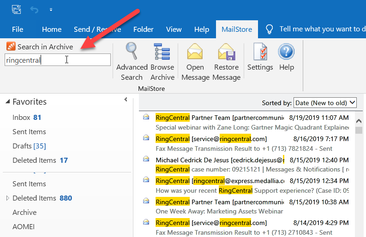Viewport: 366px width, 237px height.
Task: Select Inbox in Favorites
Action: (x=21, y=118)
